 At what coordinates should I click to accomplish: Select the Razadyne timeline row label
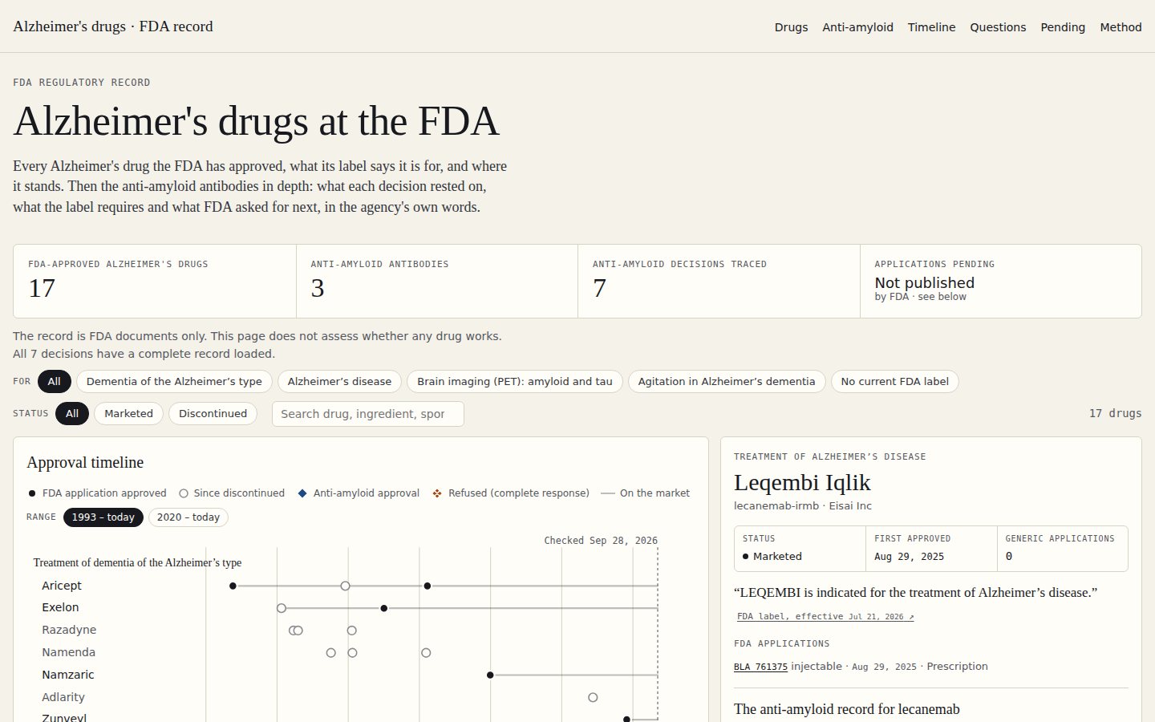pyautogui.click(x=69, y=630)
